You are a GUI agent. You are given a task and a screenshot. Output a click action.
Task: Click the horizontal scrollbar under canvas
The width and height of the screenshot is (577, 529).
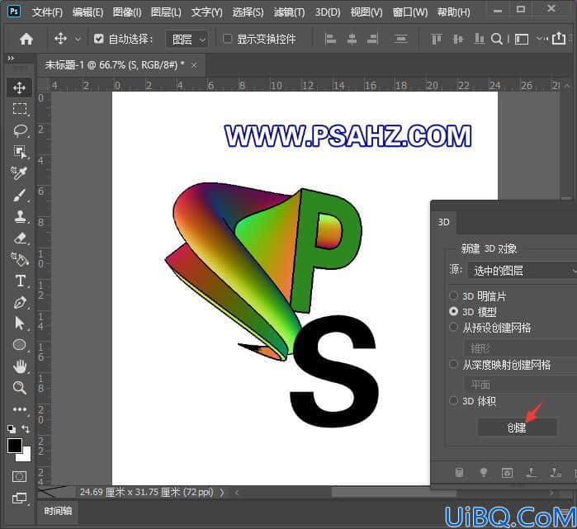click(x=394, y=492)
